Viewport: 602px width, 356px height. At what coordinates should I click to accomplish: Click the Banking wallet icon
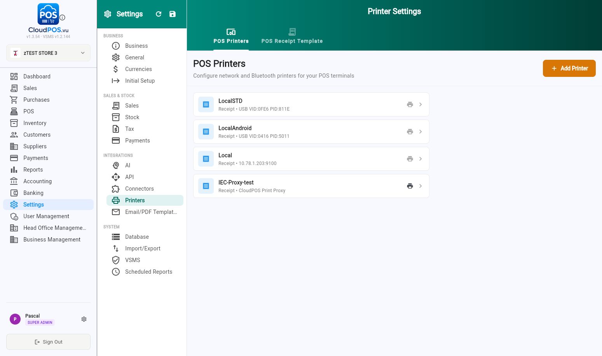(14, 193)
